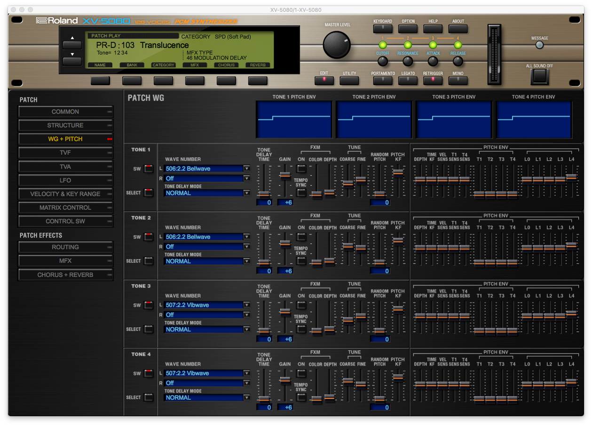
Task: Adjust the Tone 1 Gain slider
Action: click(x=285, y=175)
